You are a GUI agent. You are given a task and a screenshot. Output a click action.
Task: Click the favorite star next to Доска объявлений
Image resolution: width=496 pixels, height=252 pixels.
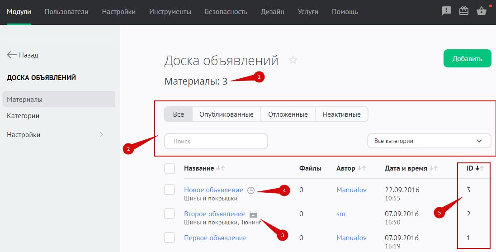(x=293, y=60)
